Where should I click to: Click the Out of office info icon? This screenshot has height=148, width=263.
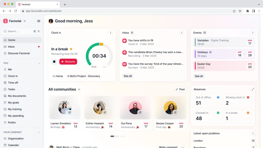[x=218, y=97]
